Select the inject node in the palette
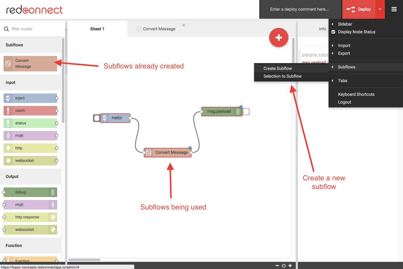403x269 pixels. coord(30,98)
